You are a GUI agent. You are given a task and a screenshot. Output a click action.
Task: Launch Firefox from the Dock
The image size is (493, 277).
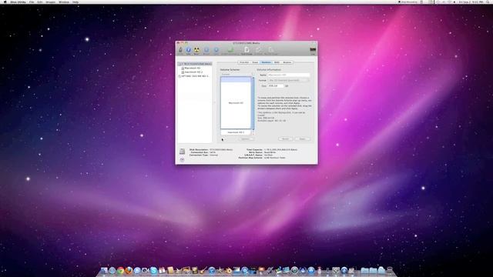pyautogui.click(x=129, y=270)
